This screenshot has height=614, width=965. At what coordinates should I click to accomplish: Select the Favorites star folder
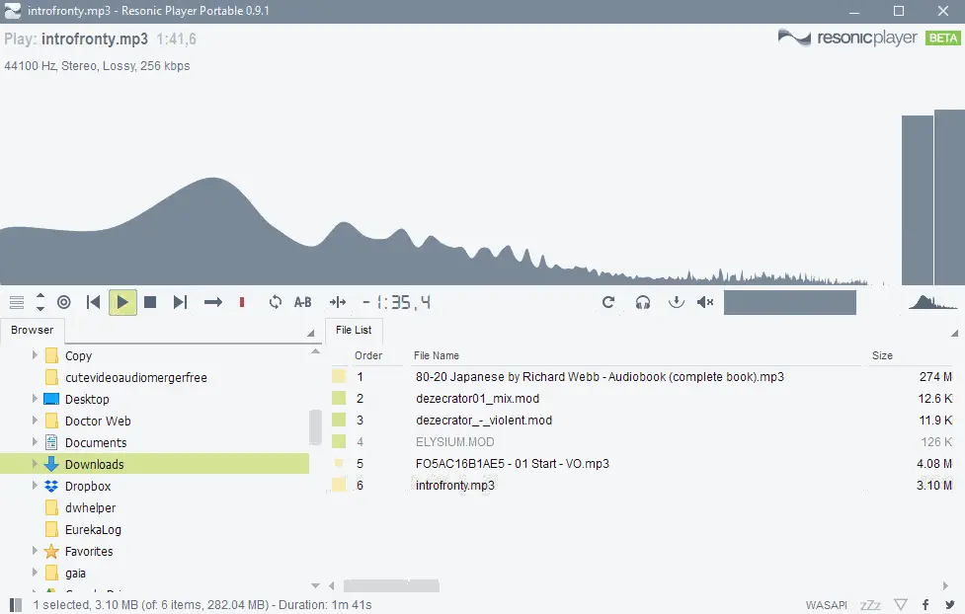coord(89,551)
